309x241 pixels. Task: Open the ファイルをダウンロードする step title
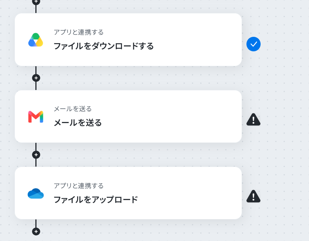[103, 46]
